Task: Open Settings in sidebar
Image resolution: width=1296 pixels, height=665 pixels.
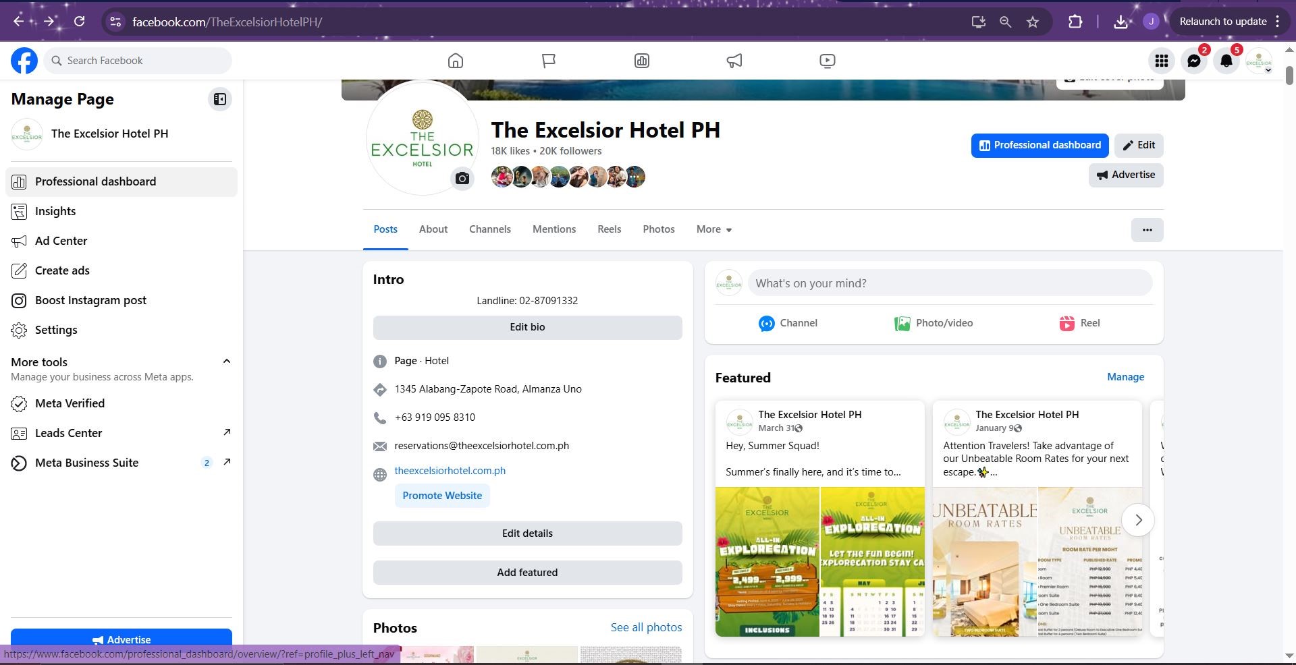Action: point(122,330)
